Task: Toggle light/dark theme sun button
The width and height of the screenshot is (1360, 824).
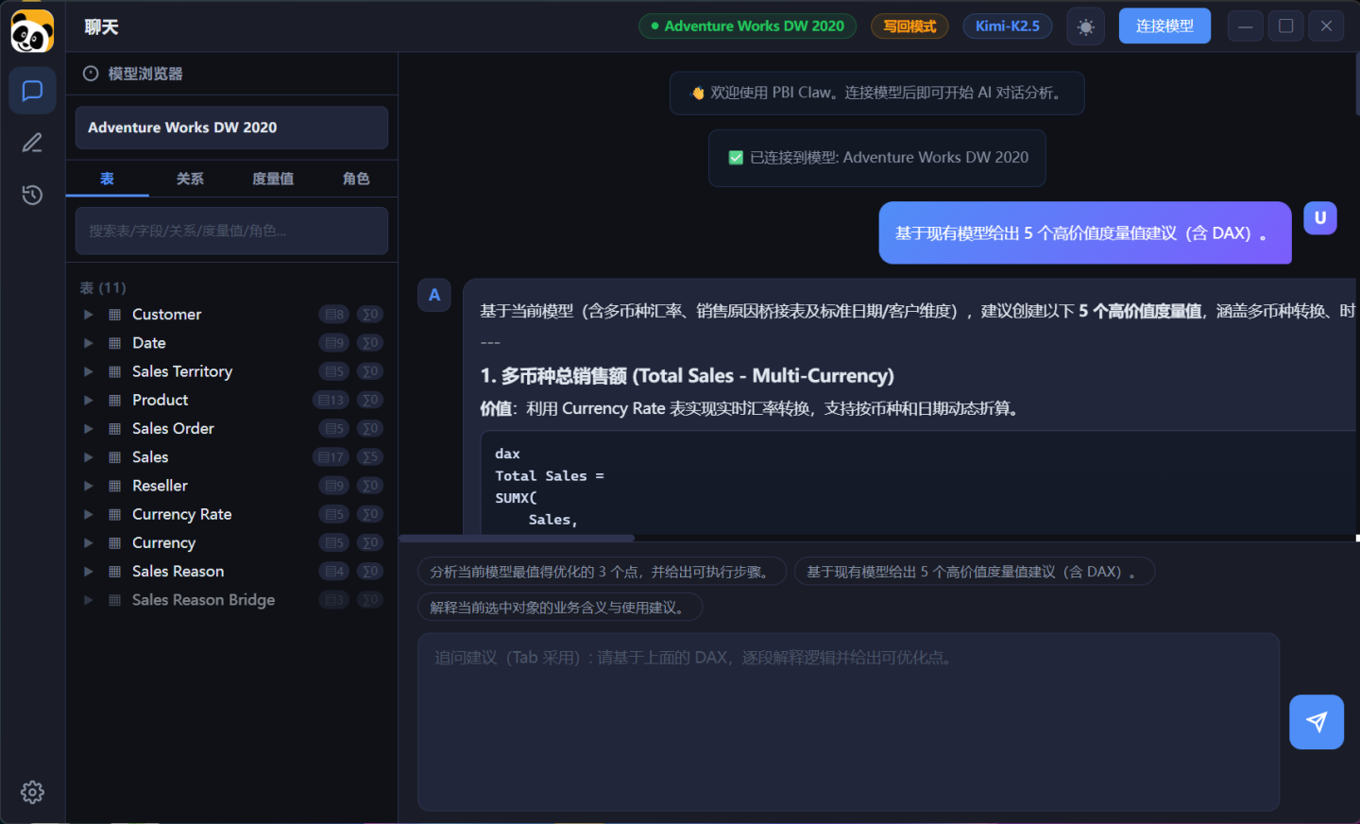Action: pos(1085,26)
